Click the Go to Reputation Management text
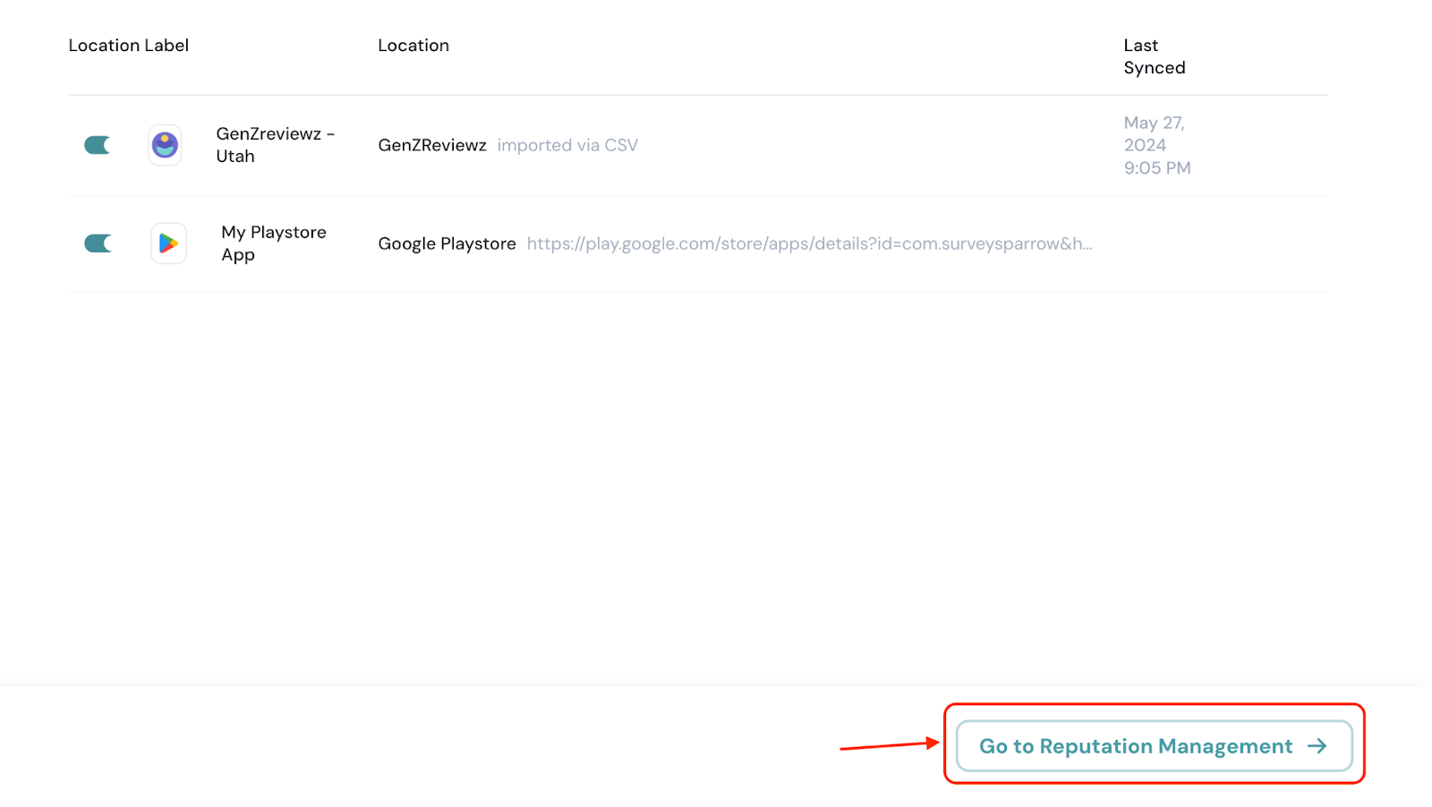Image resolution: width=1432 pixels, height=807 pixels. 1135,746
